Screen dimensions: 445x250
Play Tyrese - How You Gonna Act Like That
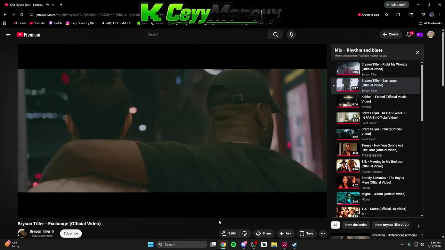pos(375,150)
